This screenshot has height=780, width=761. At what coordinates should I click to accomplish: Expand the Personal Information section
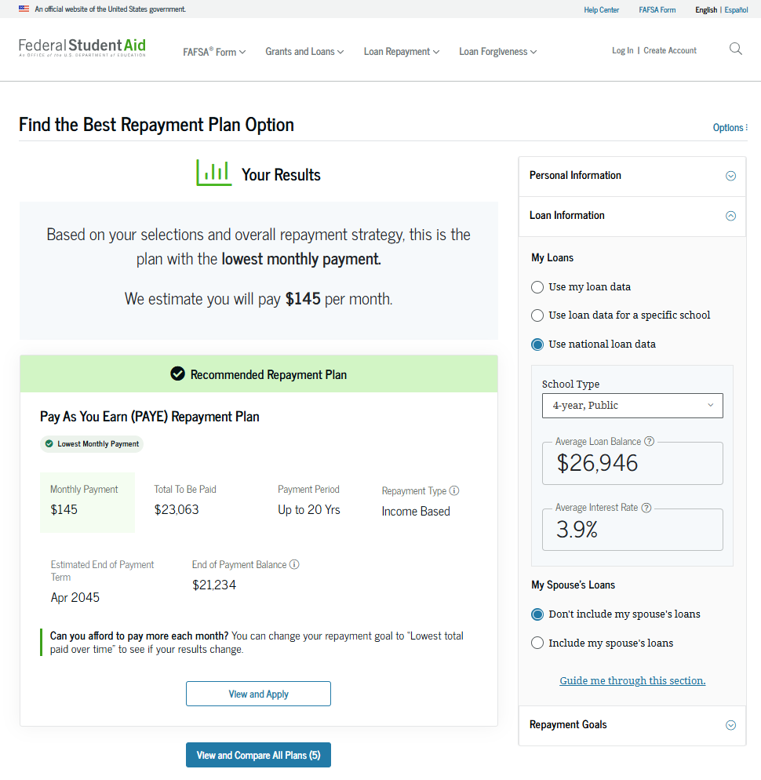click(730, 176)
